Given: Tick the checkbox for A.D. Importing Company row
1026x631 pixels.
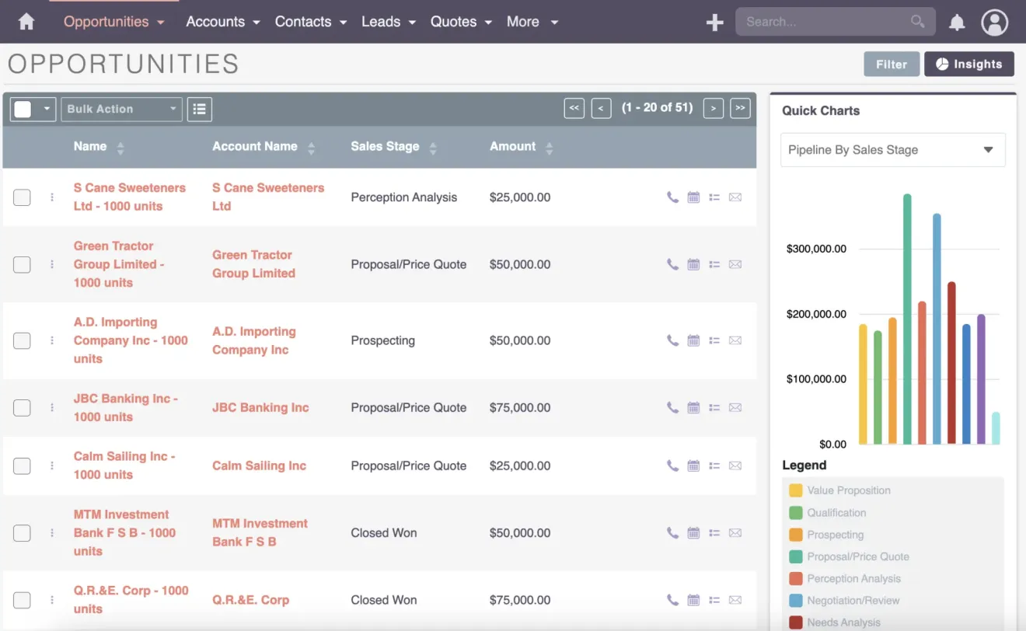Looking at the screenshot, I should 22,340.
